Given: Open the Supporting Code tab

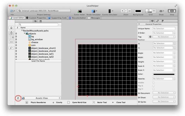Looking at the screenshot, I should click(57, 18).
